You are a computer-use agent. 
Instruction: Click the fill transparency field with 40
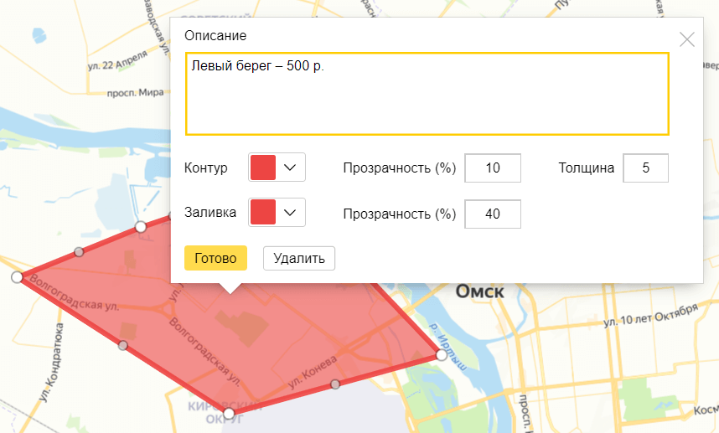tap(493, 214)
